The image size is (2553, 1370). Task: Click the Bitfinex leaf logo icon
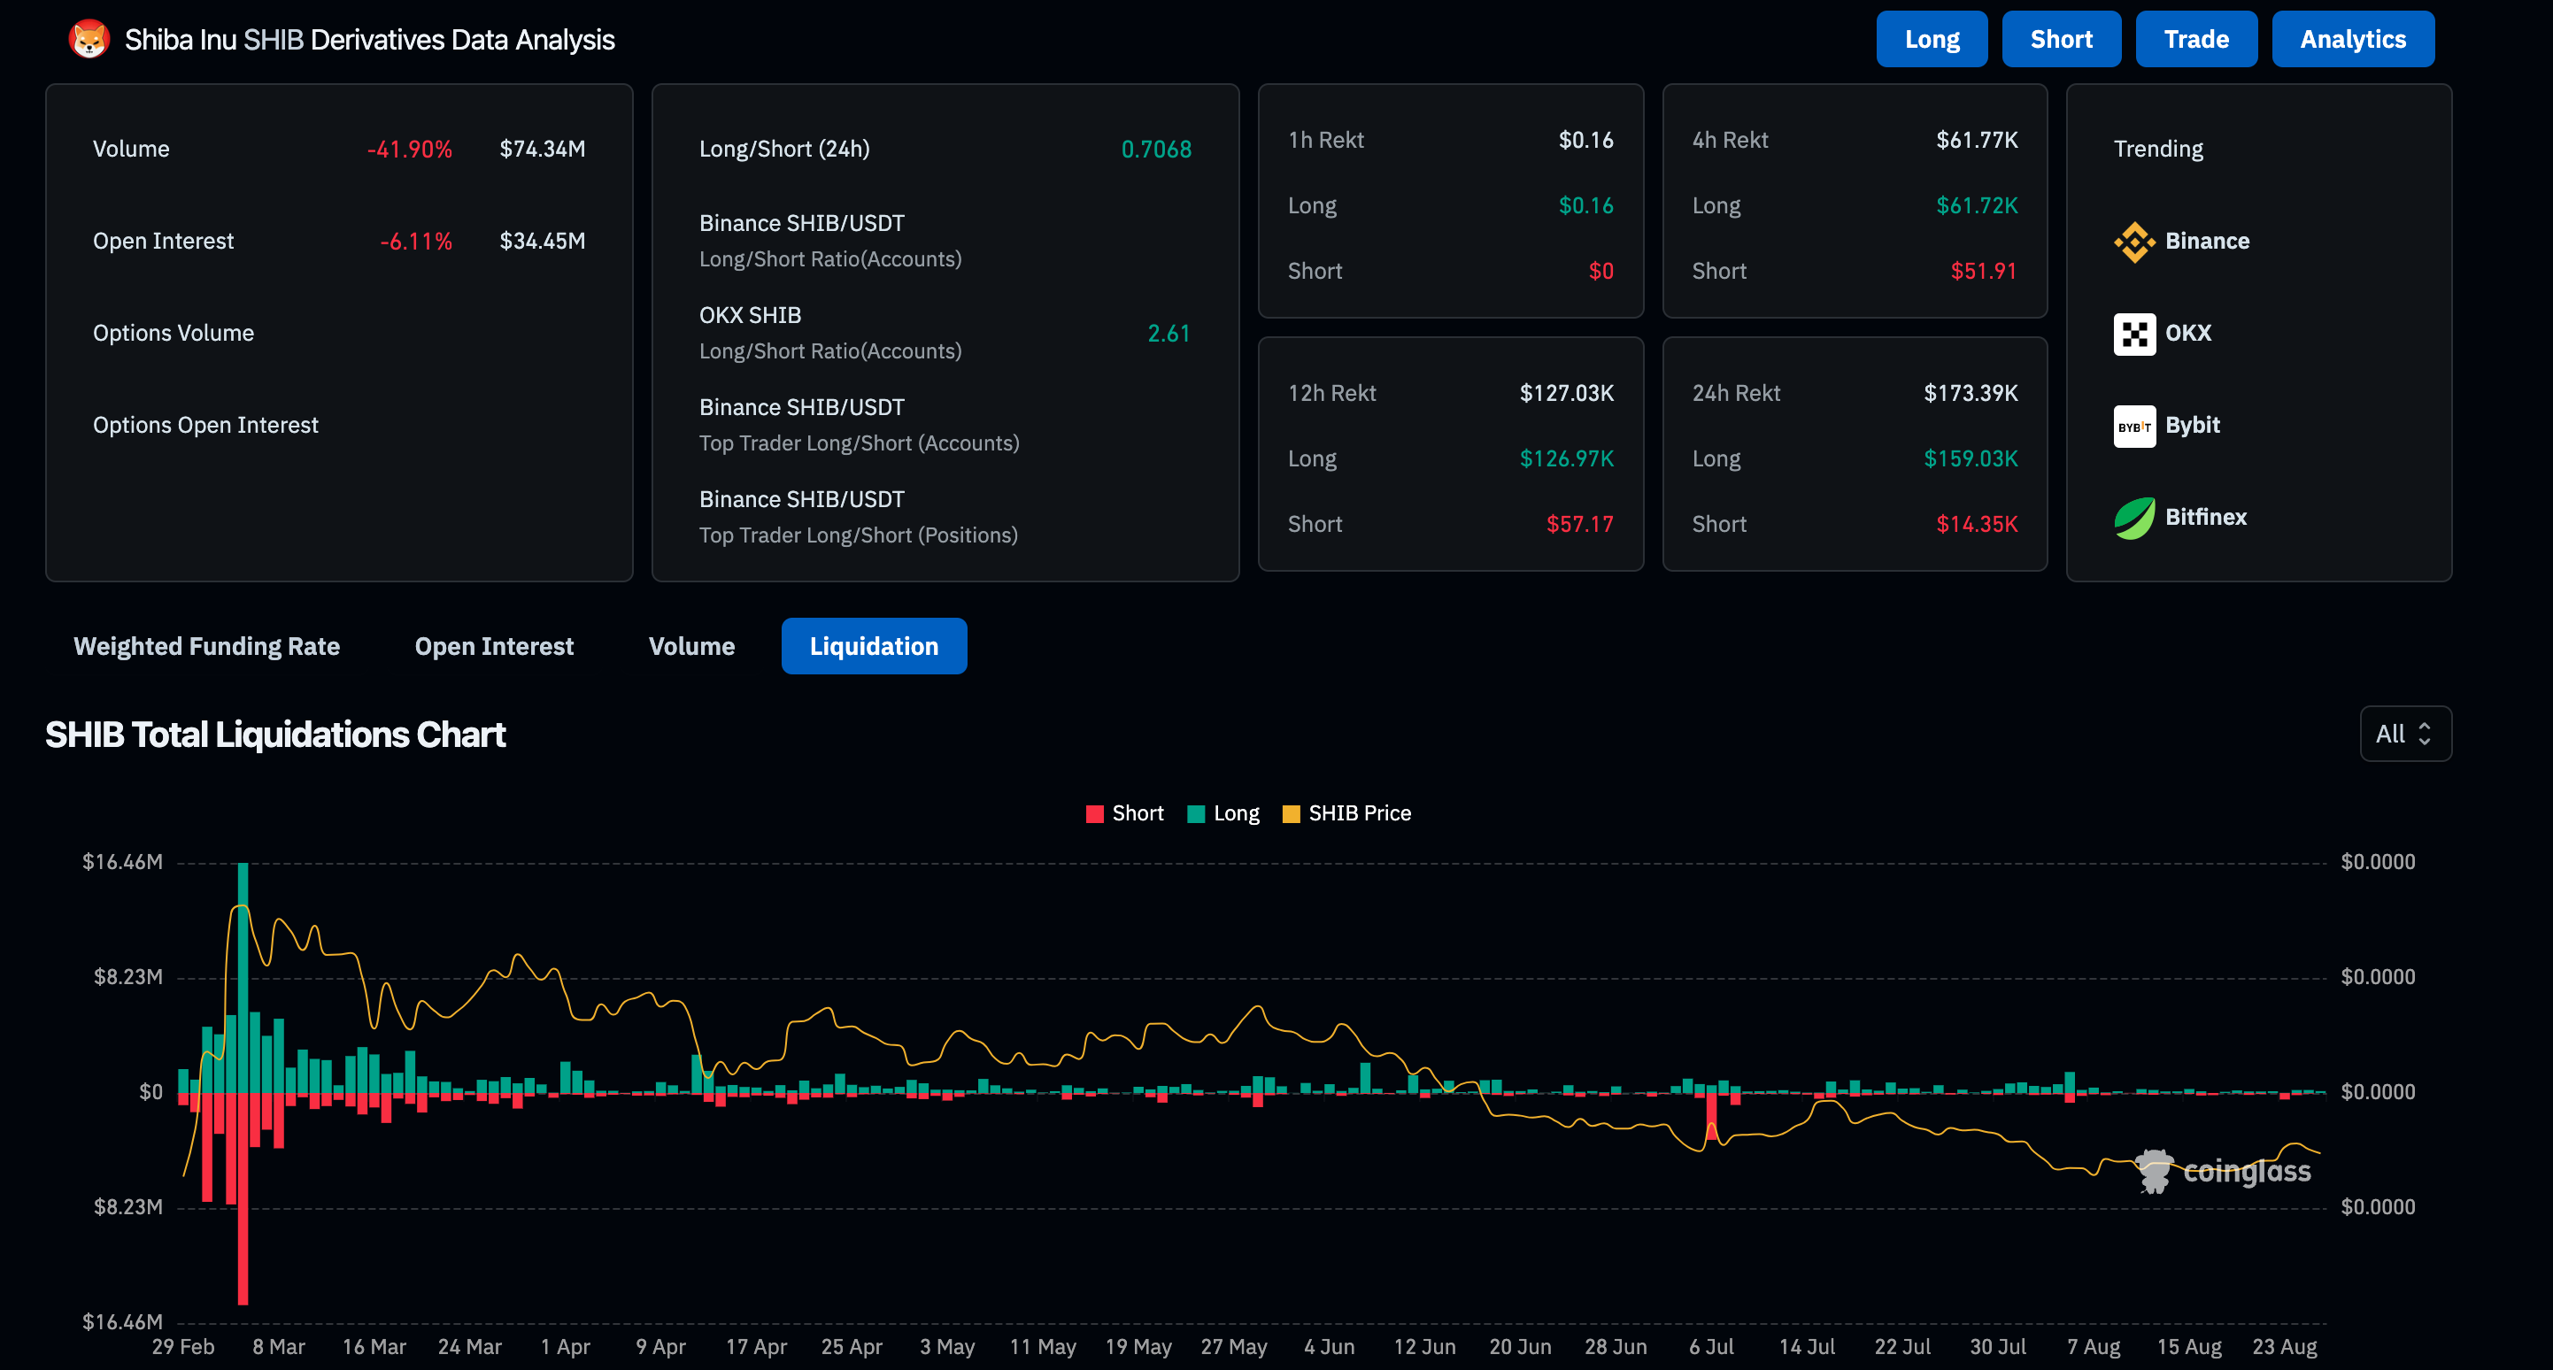tap(2133, 518)
